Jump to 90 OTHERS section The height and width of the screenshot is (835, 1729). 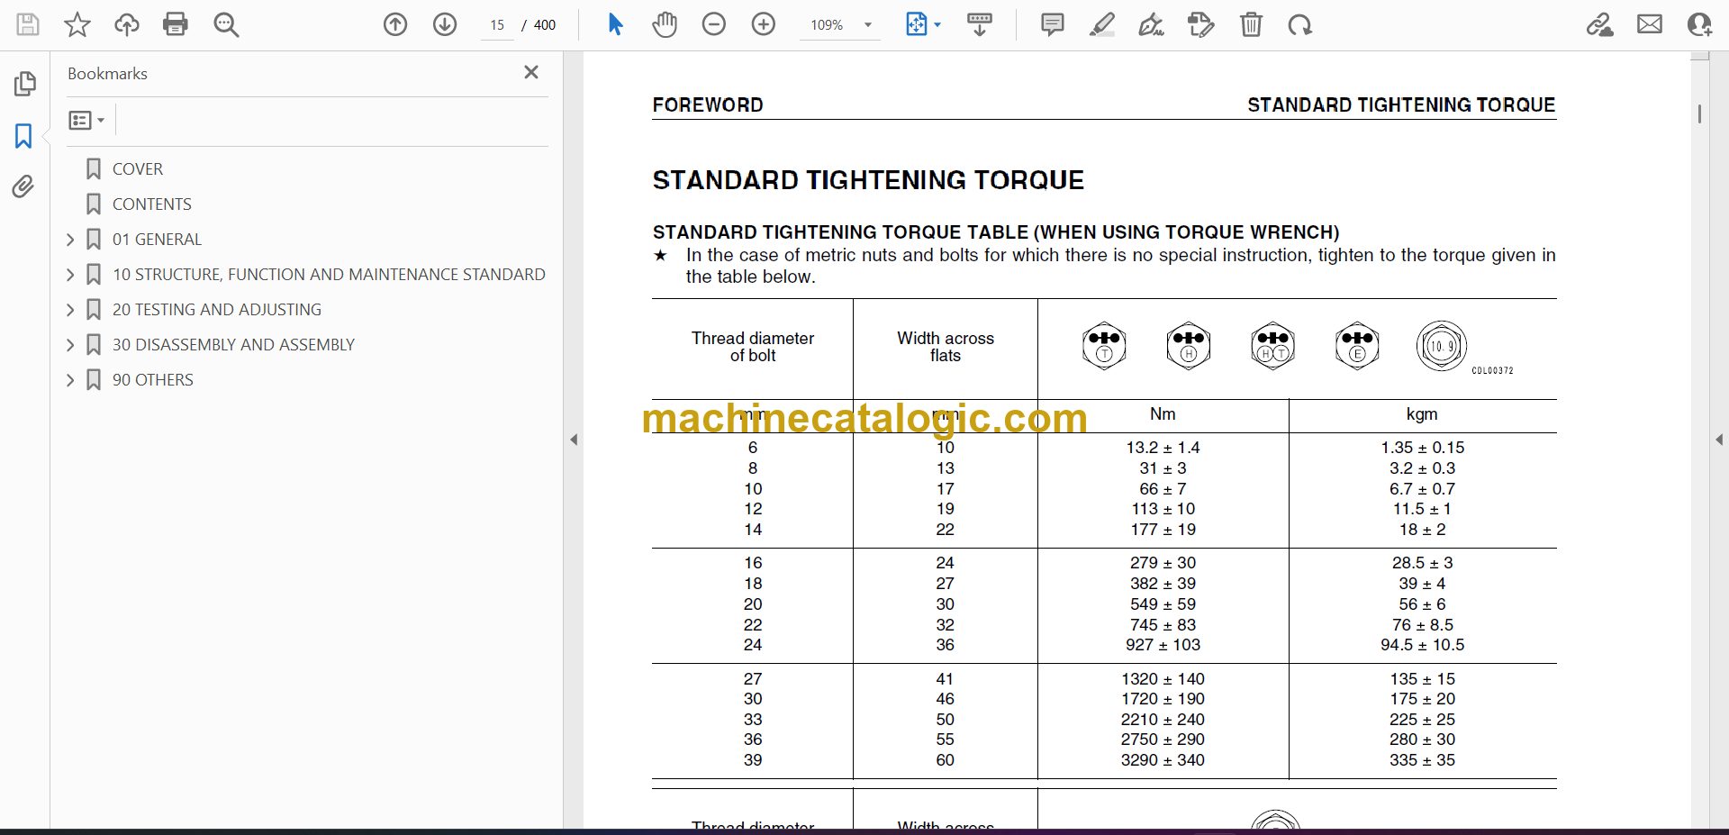click(153, 379)
